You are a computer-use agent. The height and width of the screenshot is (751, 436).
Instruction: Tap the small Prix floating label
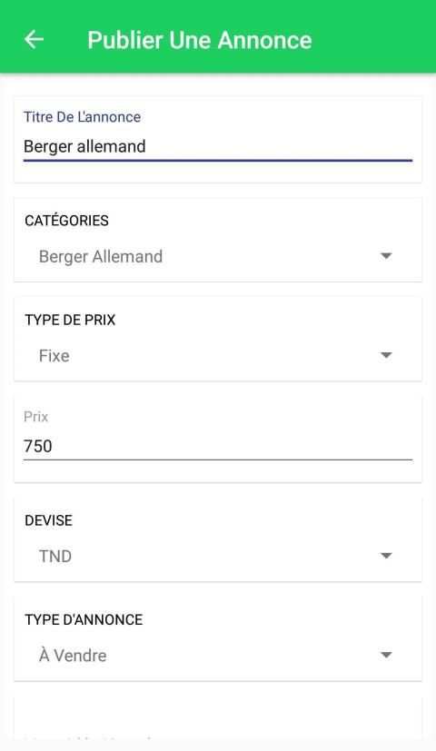36,416
